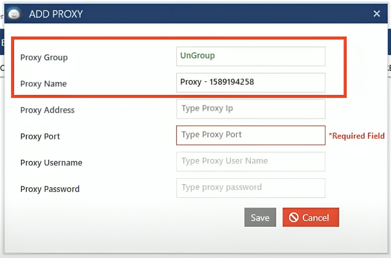This screenshot has height=258, width=391.
Task: Focus the Proxy Name text field
Action: [x=251, y=83]
